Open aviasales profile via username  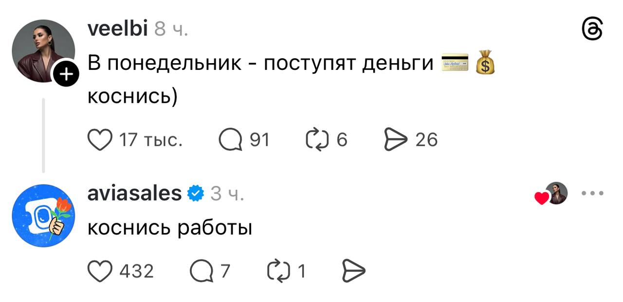coord(134,193)
